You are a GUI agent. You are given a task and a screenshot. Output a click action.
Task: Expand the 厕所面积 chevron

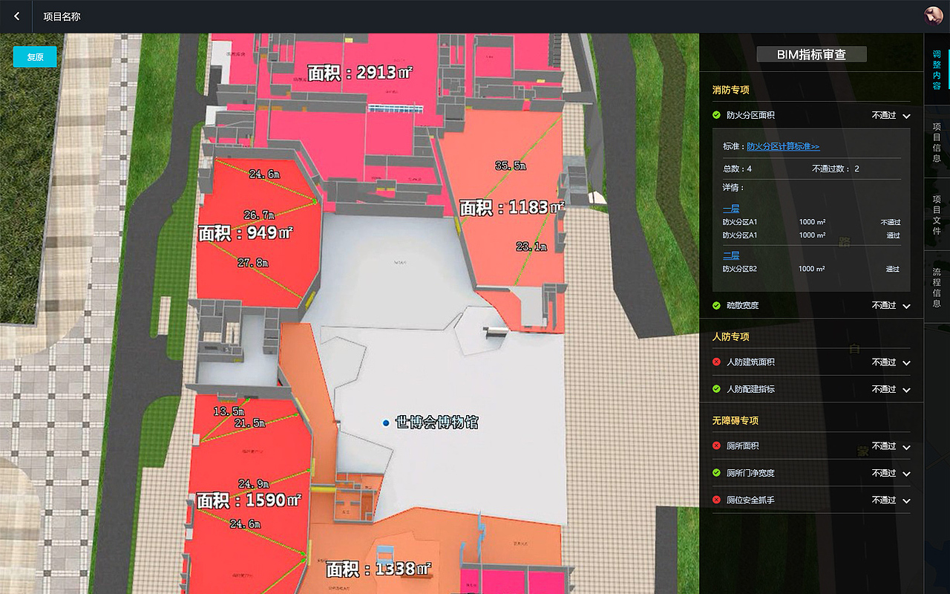coord(906,447)
